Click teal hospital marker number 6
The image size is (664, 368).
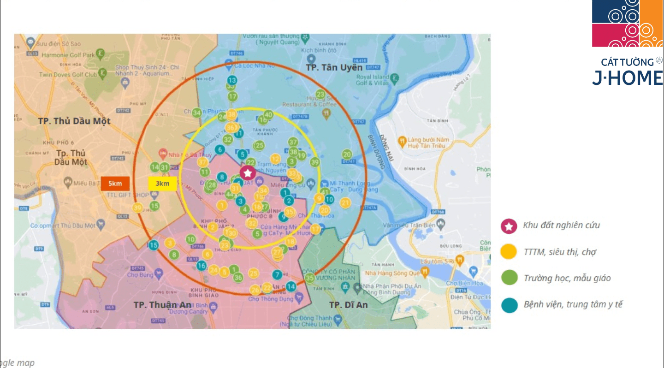tap(220, 149)
